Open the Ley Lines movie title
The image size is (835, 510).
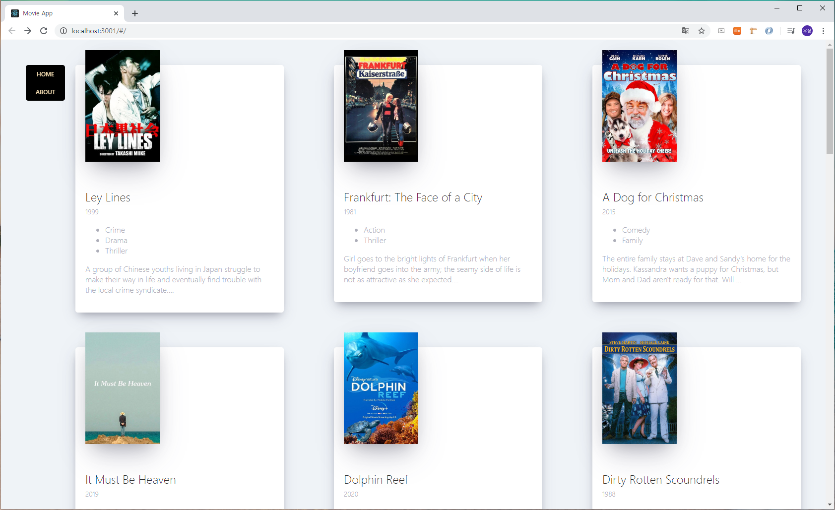[108, 197]
